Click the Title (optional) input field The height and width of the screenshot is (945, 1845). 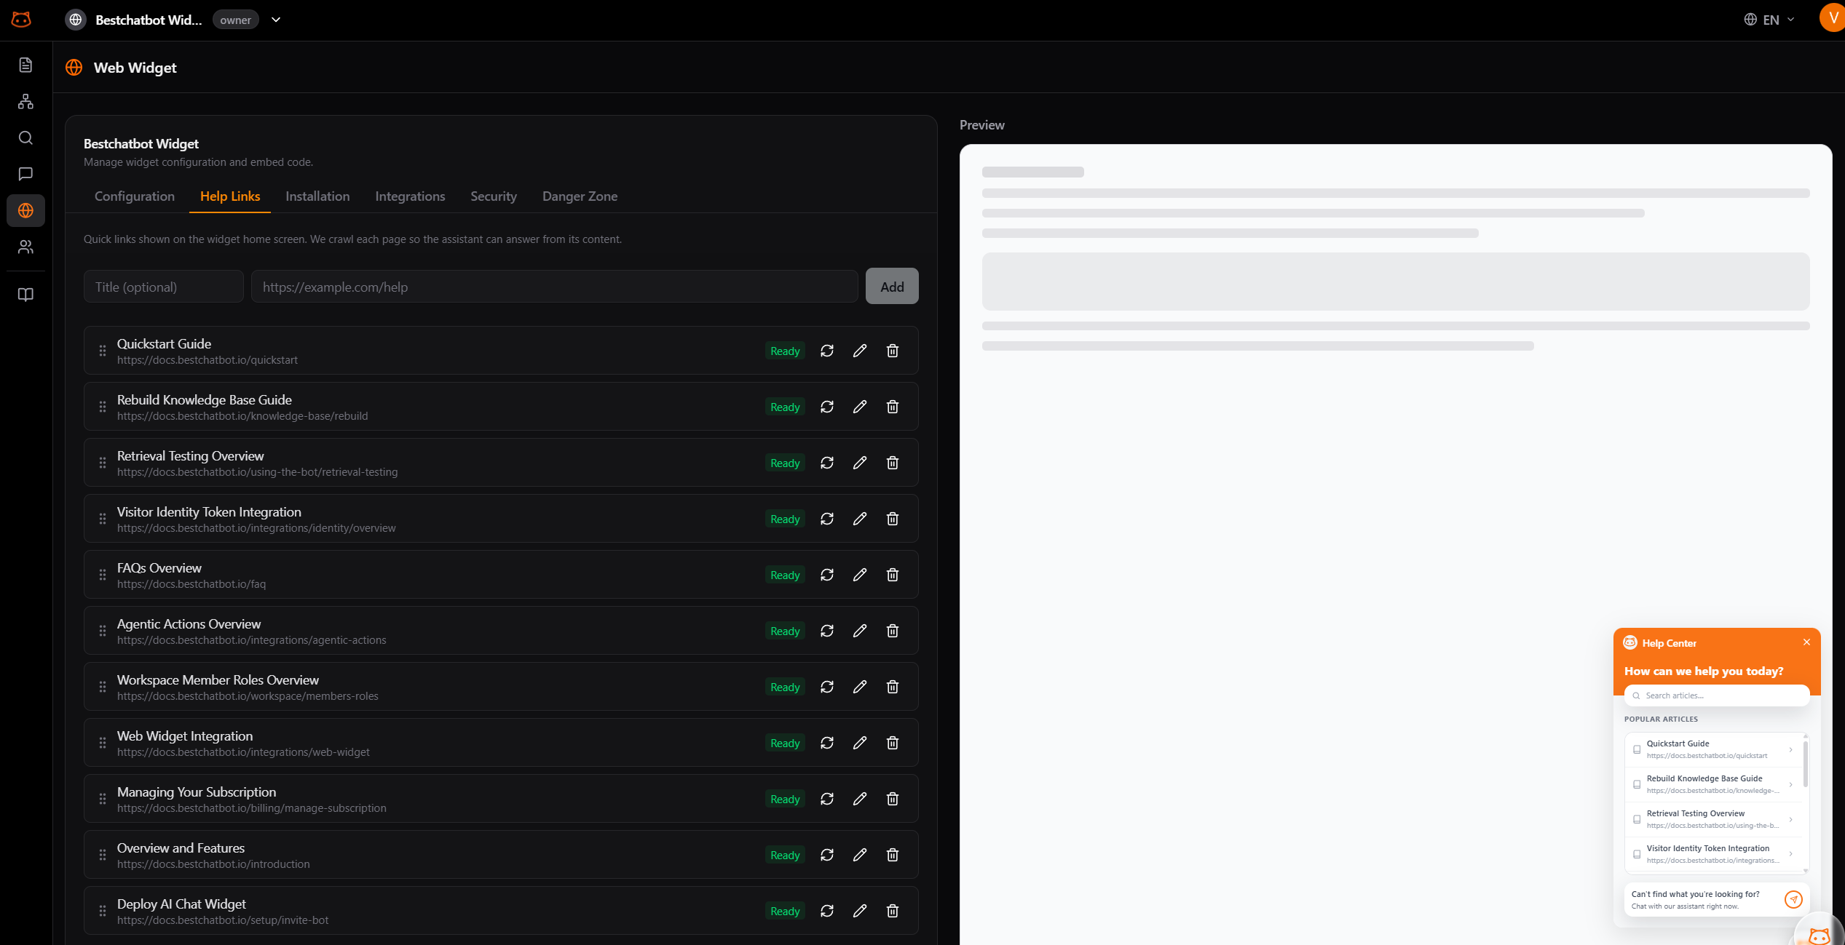click(164, 287)
